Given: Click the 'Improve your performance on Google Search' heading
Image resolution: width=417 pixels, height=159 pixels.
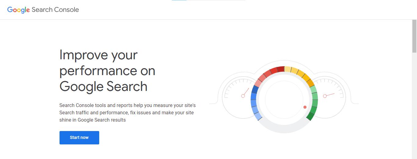Looking at the screenshot, I should pyautogui.click(x=107, y=71).
